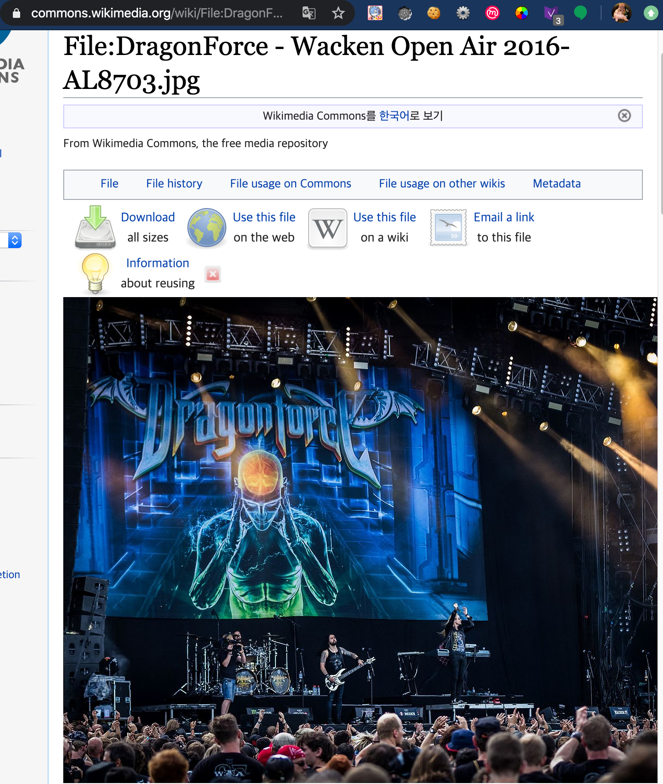
Task: Open the DragonForce concert photo
Action: click(360, 540)
